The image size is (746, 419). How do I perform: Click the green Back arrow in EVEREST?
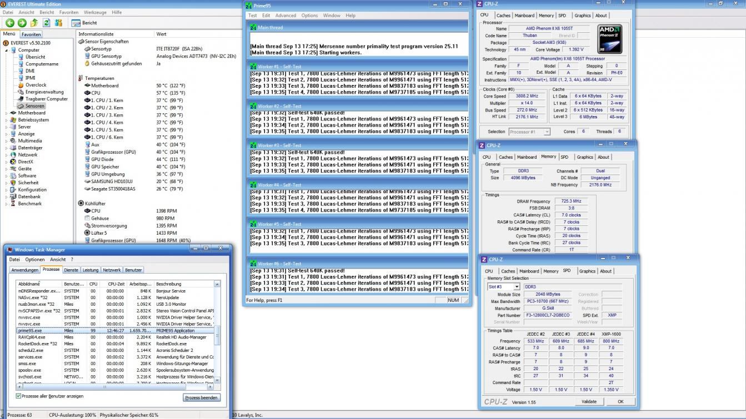(x=10, y=23)
